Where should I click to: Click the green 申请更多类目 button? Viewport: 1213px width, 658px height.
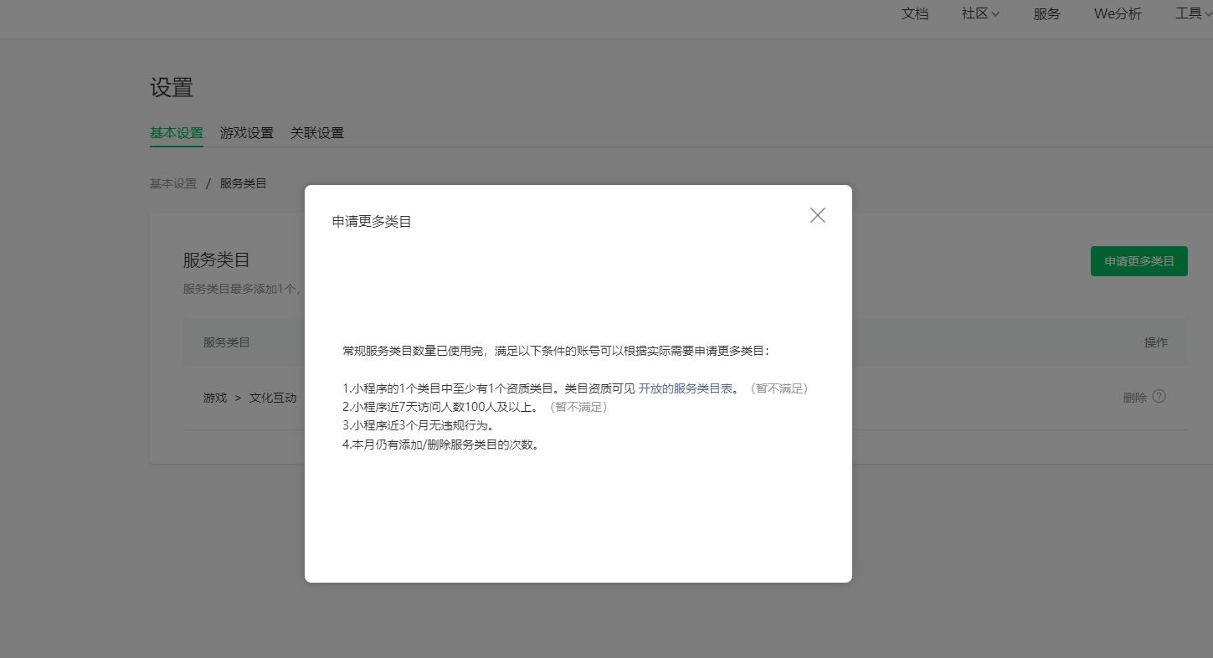1138,261
